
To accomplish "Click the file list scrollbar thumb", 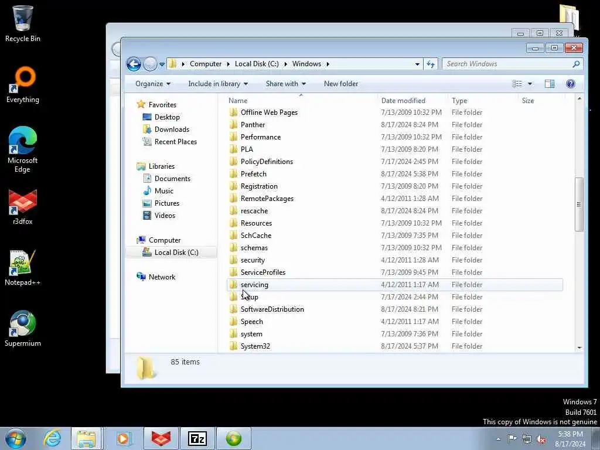I will [579, 204].
